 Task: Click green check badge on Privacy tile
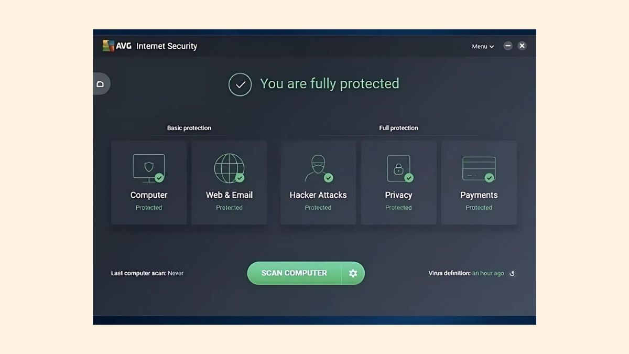pyautogui.click(x=409, y=178)
